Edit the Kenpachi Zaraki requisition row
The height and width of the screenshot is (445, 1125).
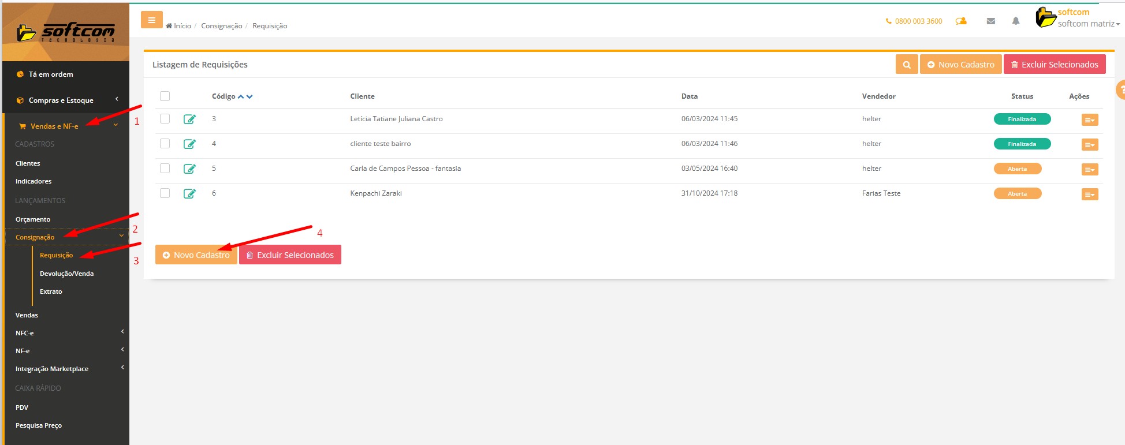pyautogui.click(x=189, y=194)
